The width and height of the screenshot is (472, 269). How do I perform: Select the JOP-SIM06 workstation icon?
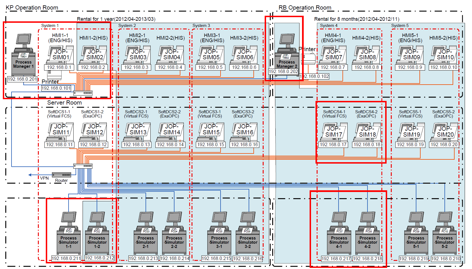(244, 55)
